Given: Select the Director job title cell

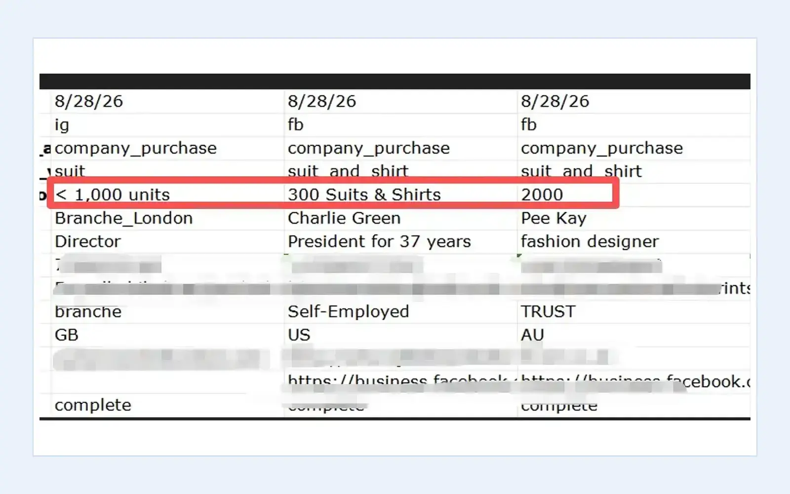Looking at the screenshot, I should tap(167, 242).
